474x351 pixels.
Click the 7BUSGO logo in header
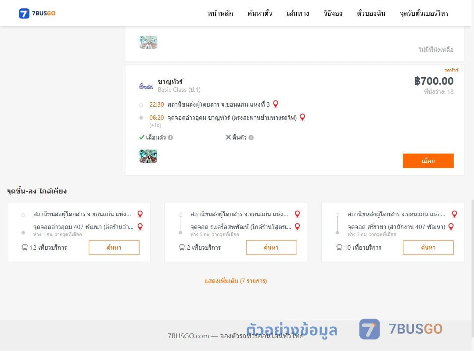click(x=37, y=13)
